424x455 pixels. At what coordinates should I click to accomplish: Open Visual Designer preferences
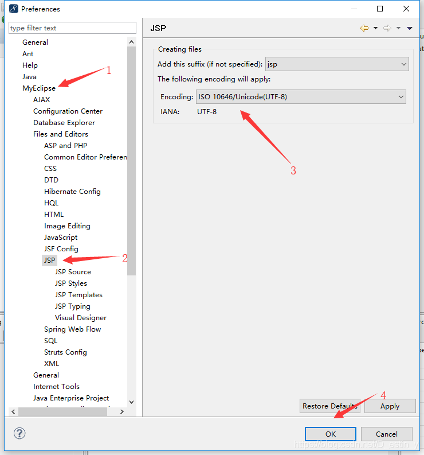click(81, 318)
